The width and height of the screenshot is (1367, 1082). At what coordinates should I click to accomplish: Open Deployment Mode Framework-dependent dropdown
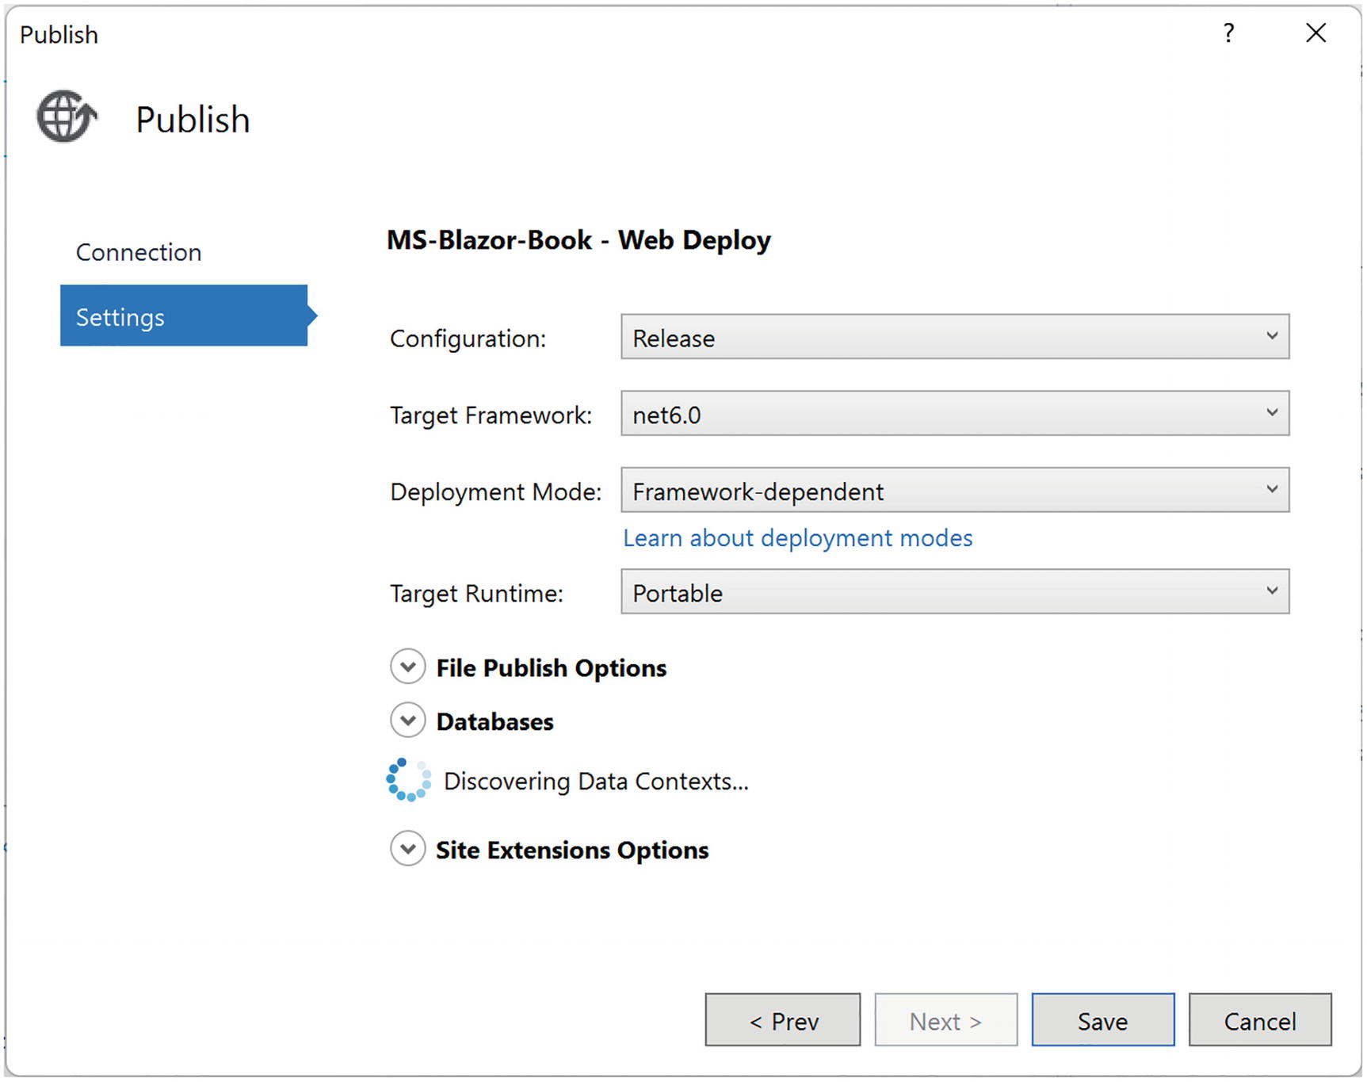point(954,491)
